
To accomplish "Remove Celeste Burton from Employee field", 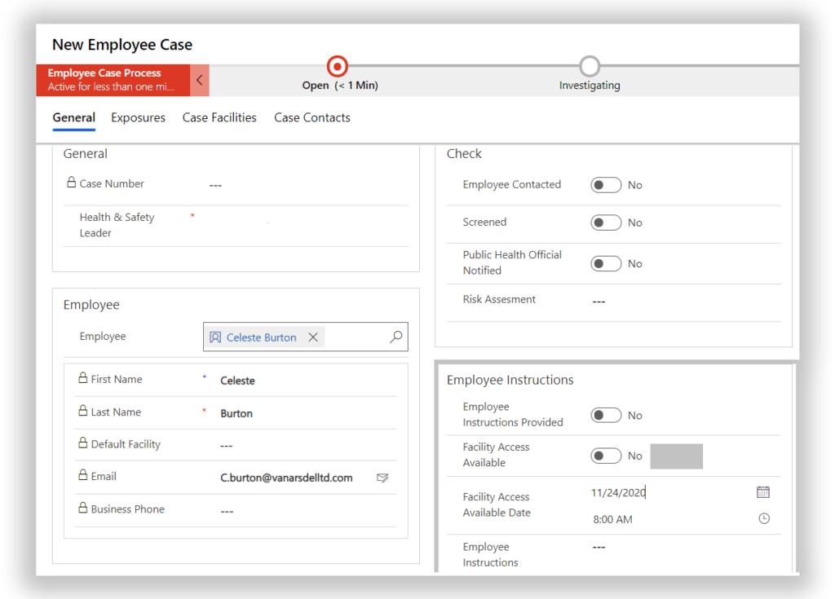I will point(313,337).
